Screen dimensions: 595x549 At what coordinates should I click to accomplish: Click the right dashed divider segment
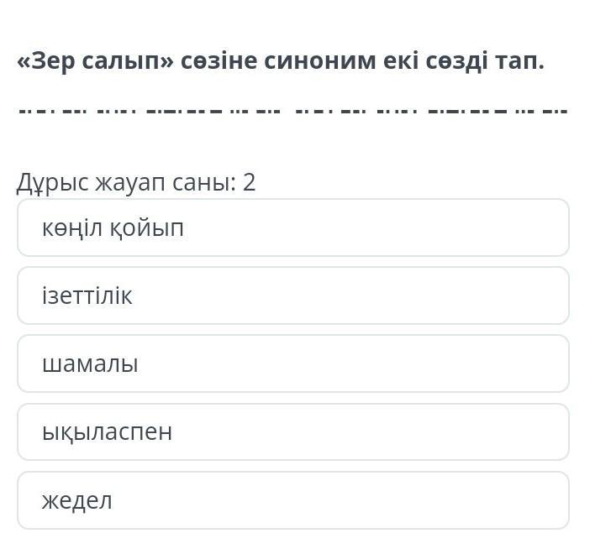431,112
